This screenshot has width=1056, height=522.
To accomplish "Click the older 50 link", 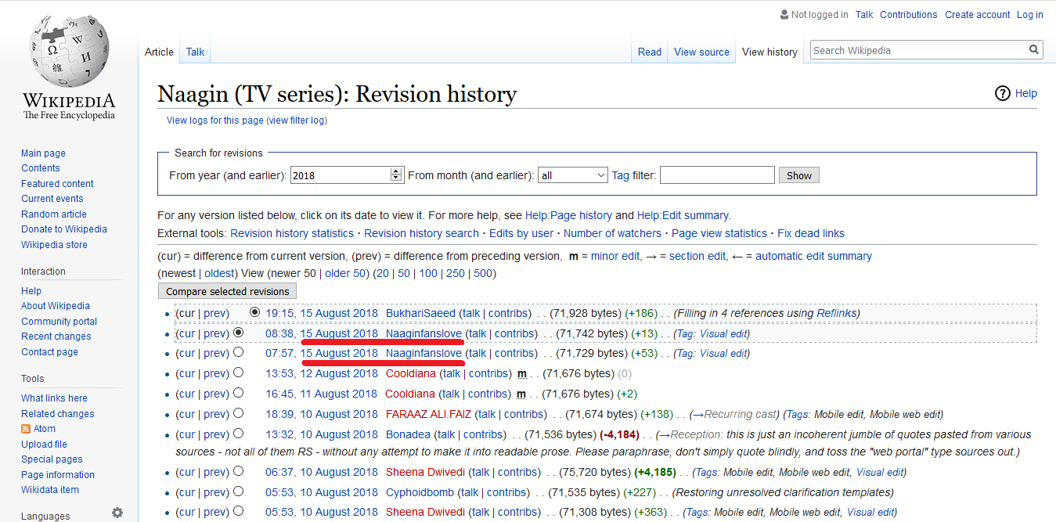I will [x=346, y=273].
